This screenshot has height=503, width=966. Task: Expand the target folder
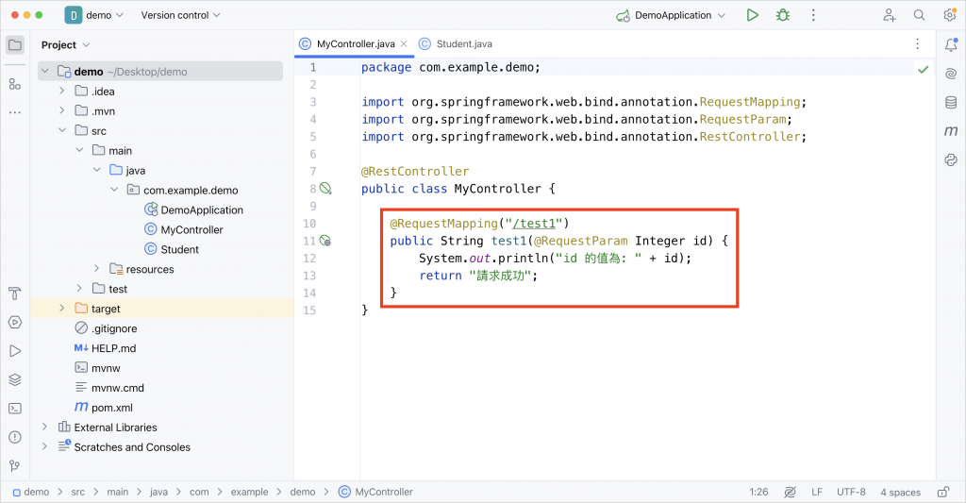pyautogui.click(x=62, y=309)
